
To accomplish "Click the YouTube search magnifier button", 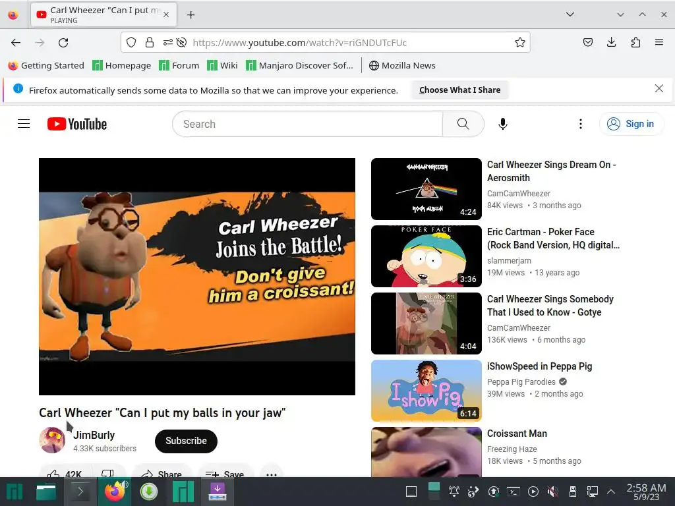I will pos(463,124).
